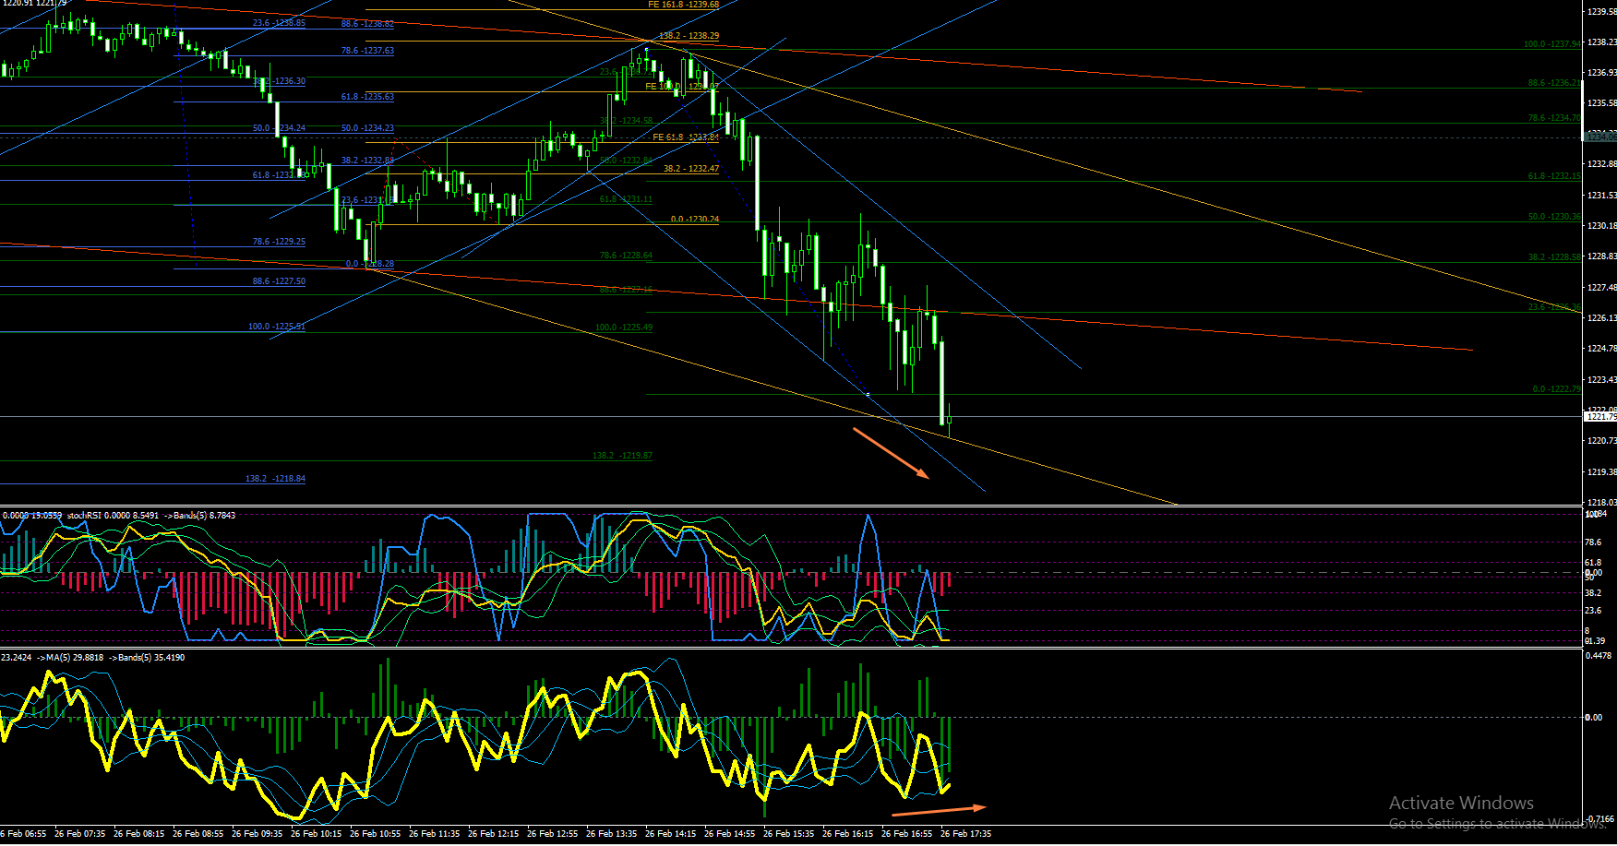Click price axis value 1239.58

click(1601, 12)
